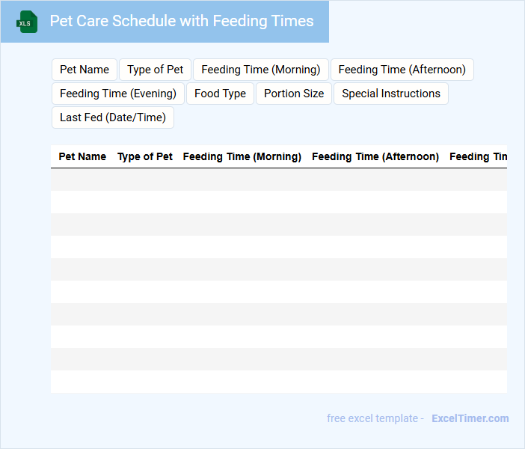Image resolution: width=525 pixels, height=449 pixels.
Task: Select Feeding Time (Afternoon) table header
Action: (375, 157)
